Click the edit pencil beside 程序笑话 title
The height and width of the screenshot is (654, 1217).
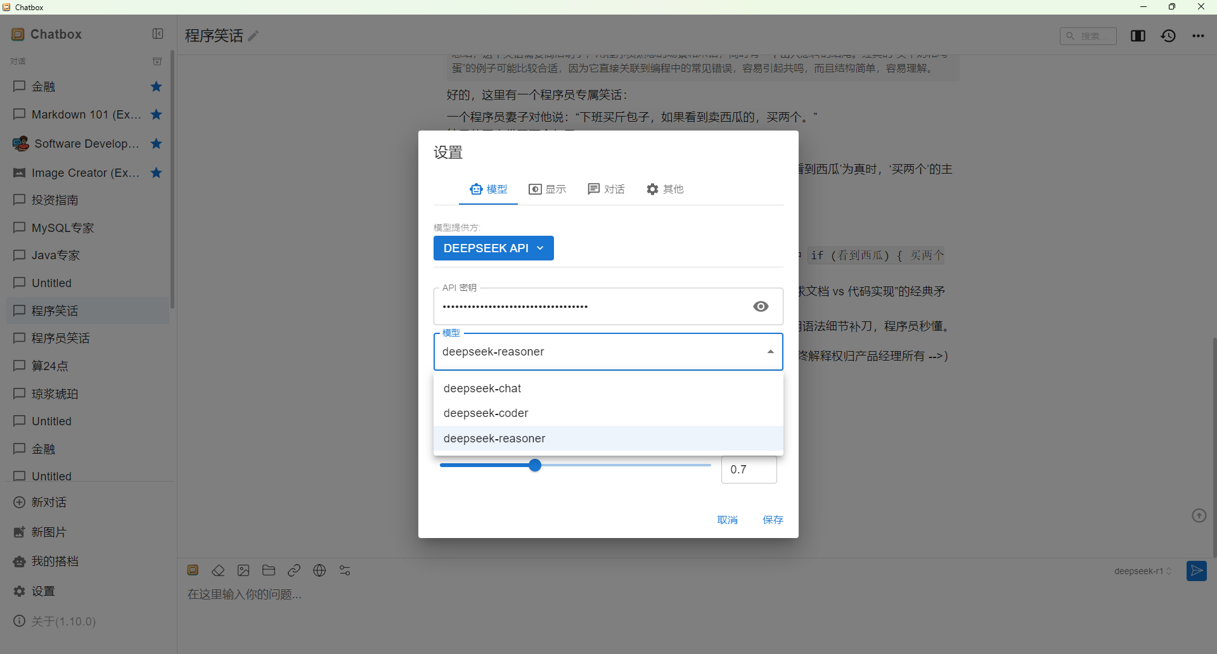pos(254,36)
